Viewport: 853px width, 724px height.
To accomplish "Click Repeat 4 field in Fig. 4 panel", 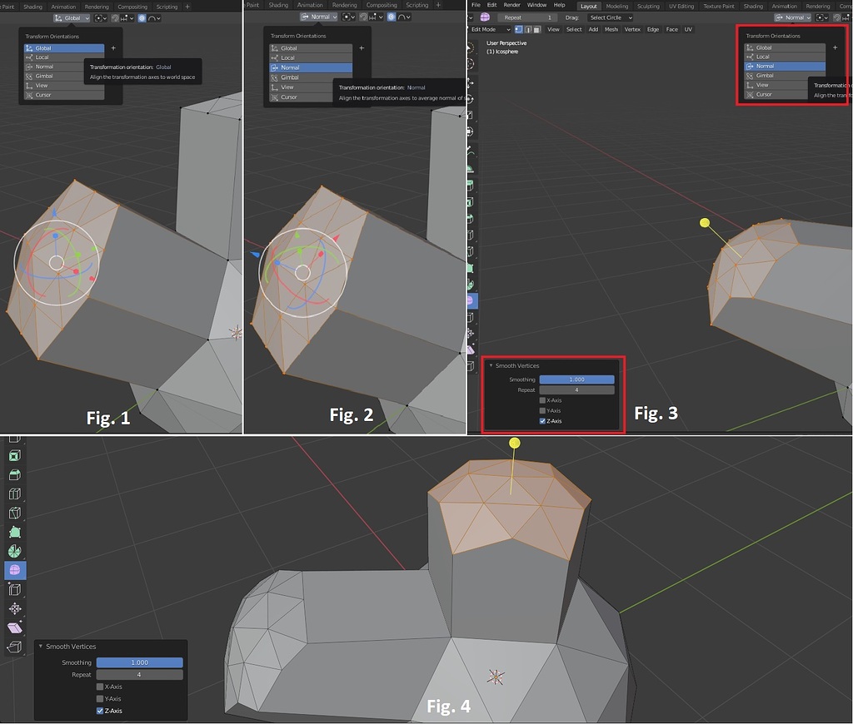I will (x=139, y=675).
